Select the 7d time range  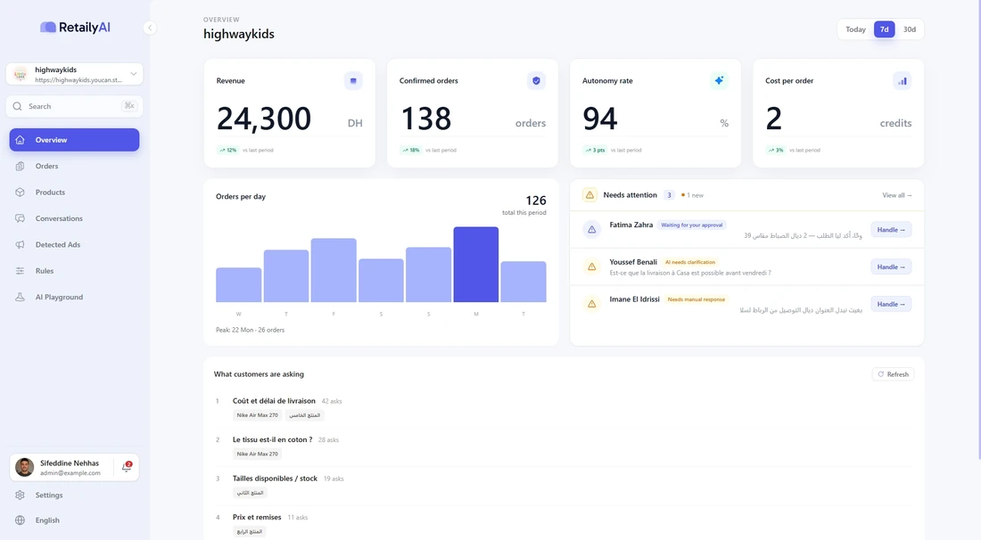884,29
